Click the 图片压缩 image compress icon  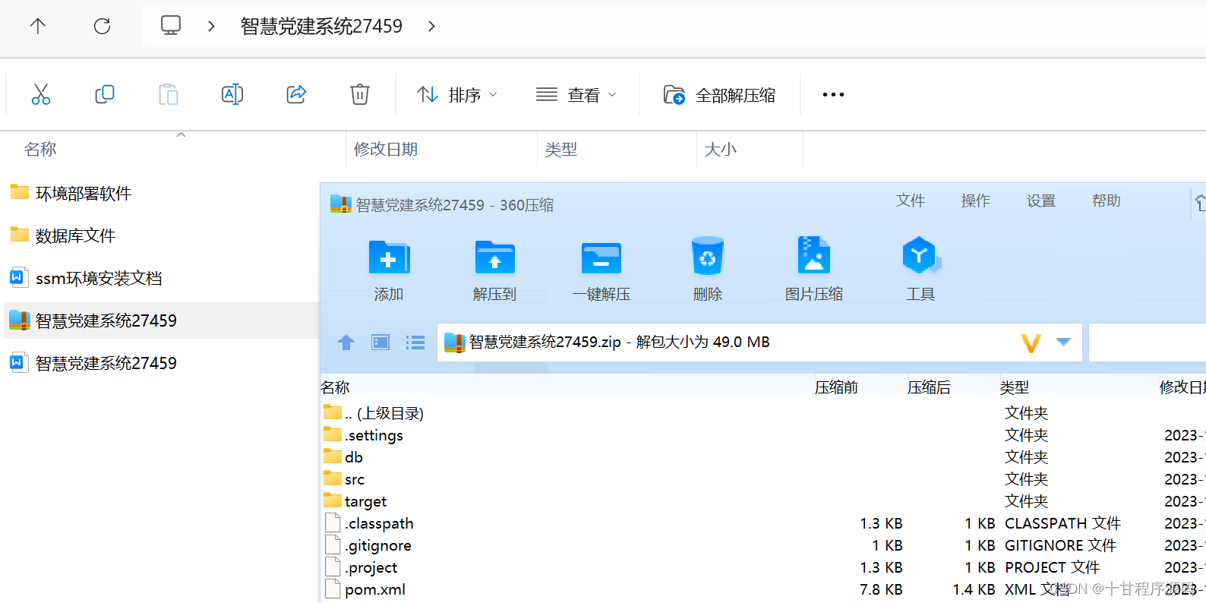814,255
